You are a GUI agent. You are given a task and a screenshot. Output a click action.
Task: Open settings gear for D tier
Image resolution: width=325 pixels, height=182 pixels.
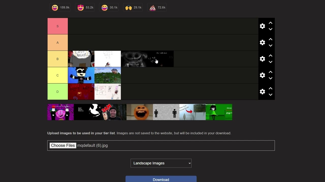pyautogui.click(x=262, y=92)
